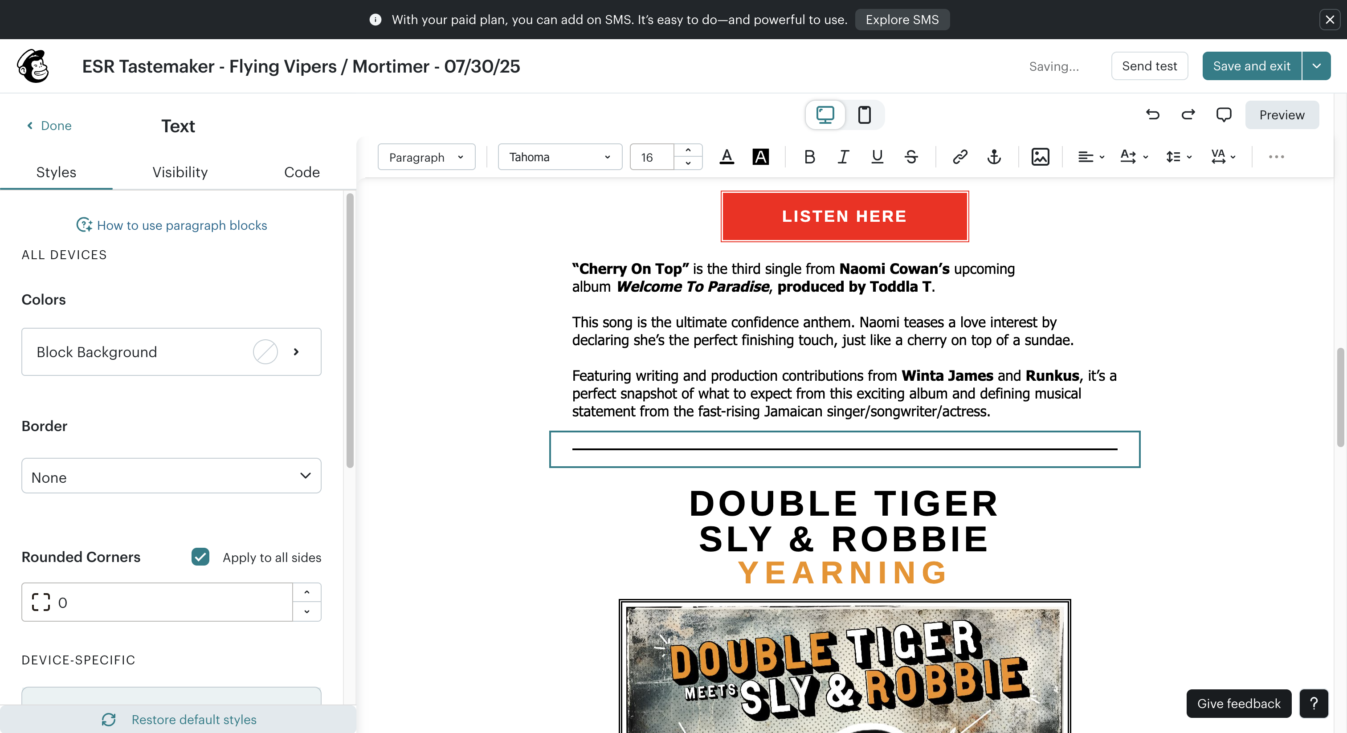The image size is (1347, 733).
Task: Insert an image into the text
Action: click(x=1040, y=157)
